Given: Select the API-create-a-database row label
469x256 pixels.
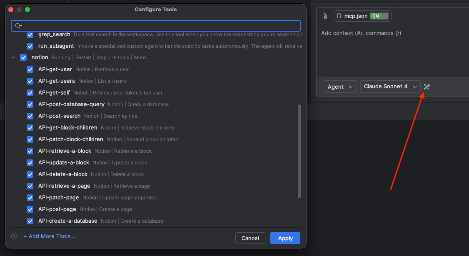Looking at the screenshot, I should [67, 221].
